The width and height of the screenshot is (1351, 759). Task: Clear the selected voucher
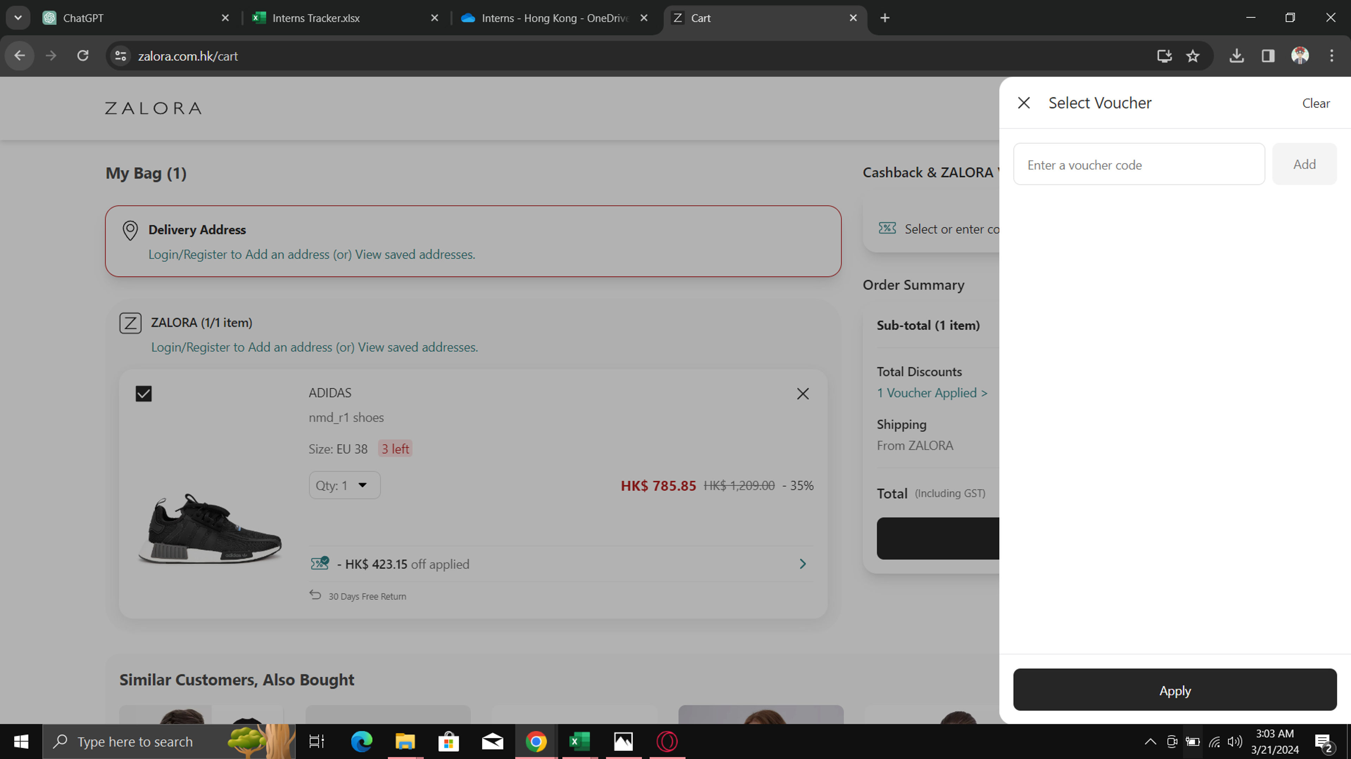[x=1316, y=103]
